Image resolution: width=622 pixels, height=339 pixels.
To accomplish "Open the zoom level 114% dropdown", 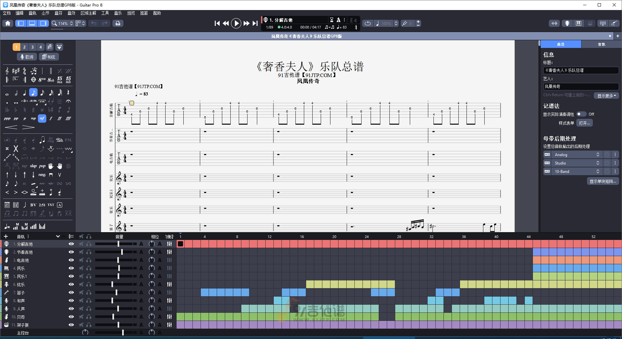I will [63, 23].
